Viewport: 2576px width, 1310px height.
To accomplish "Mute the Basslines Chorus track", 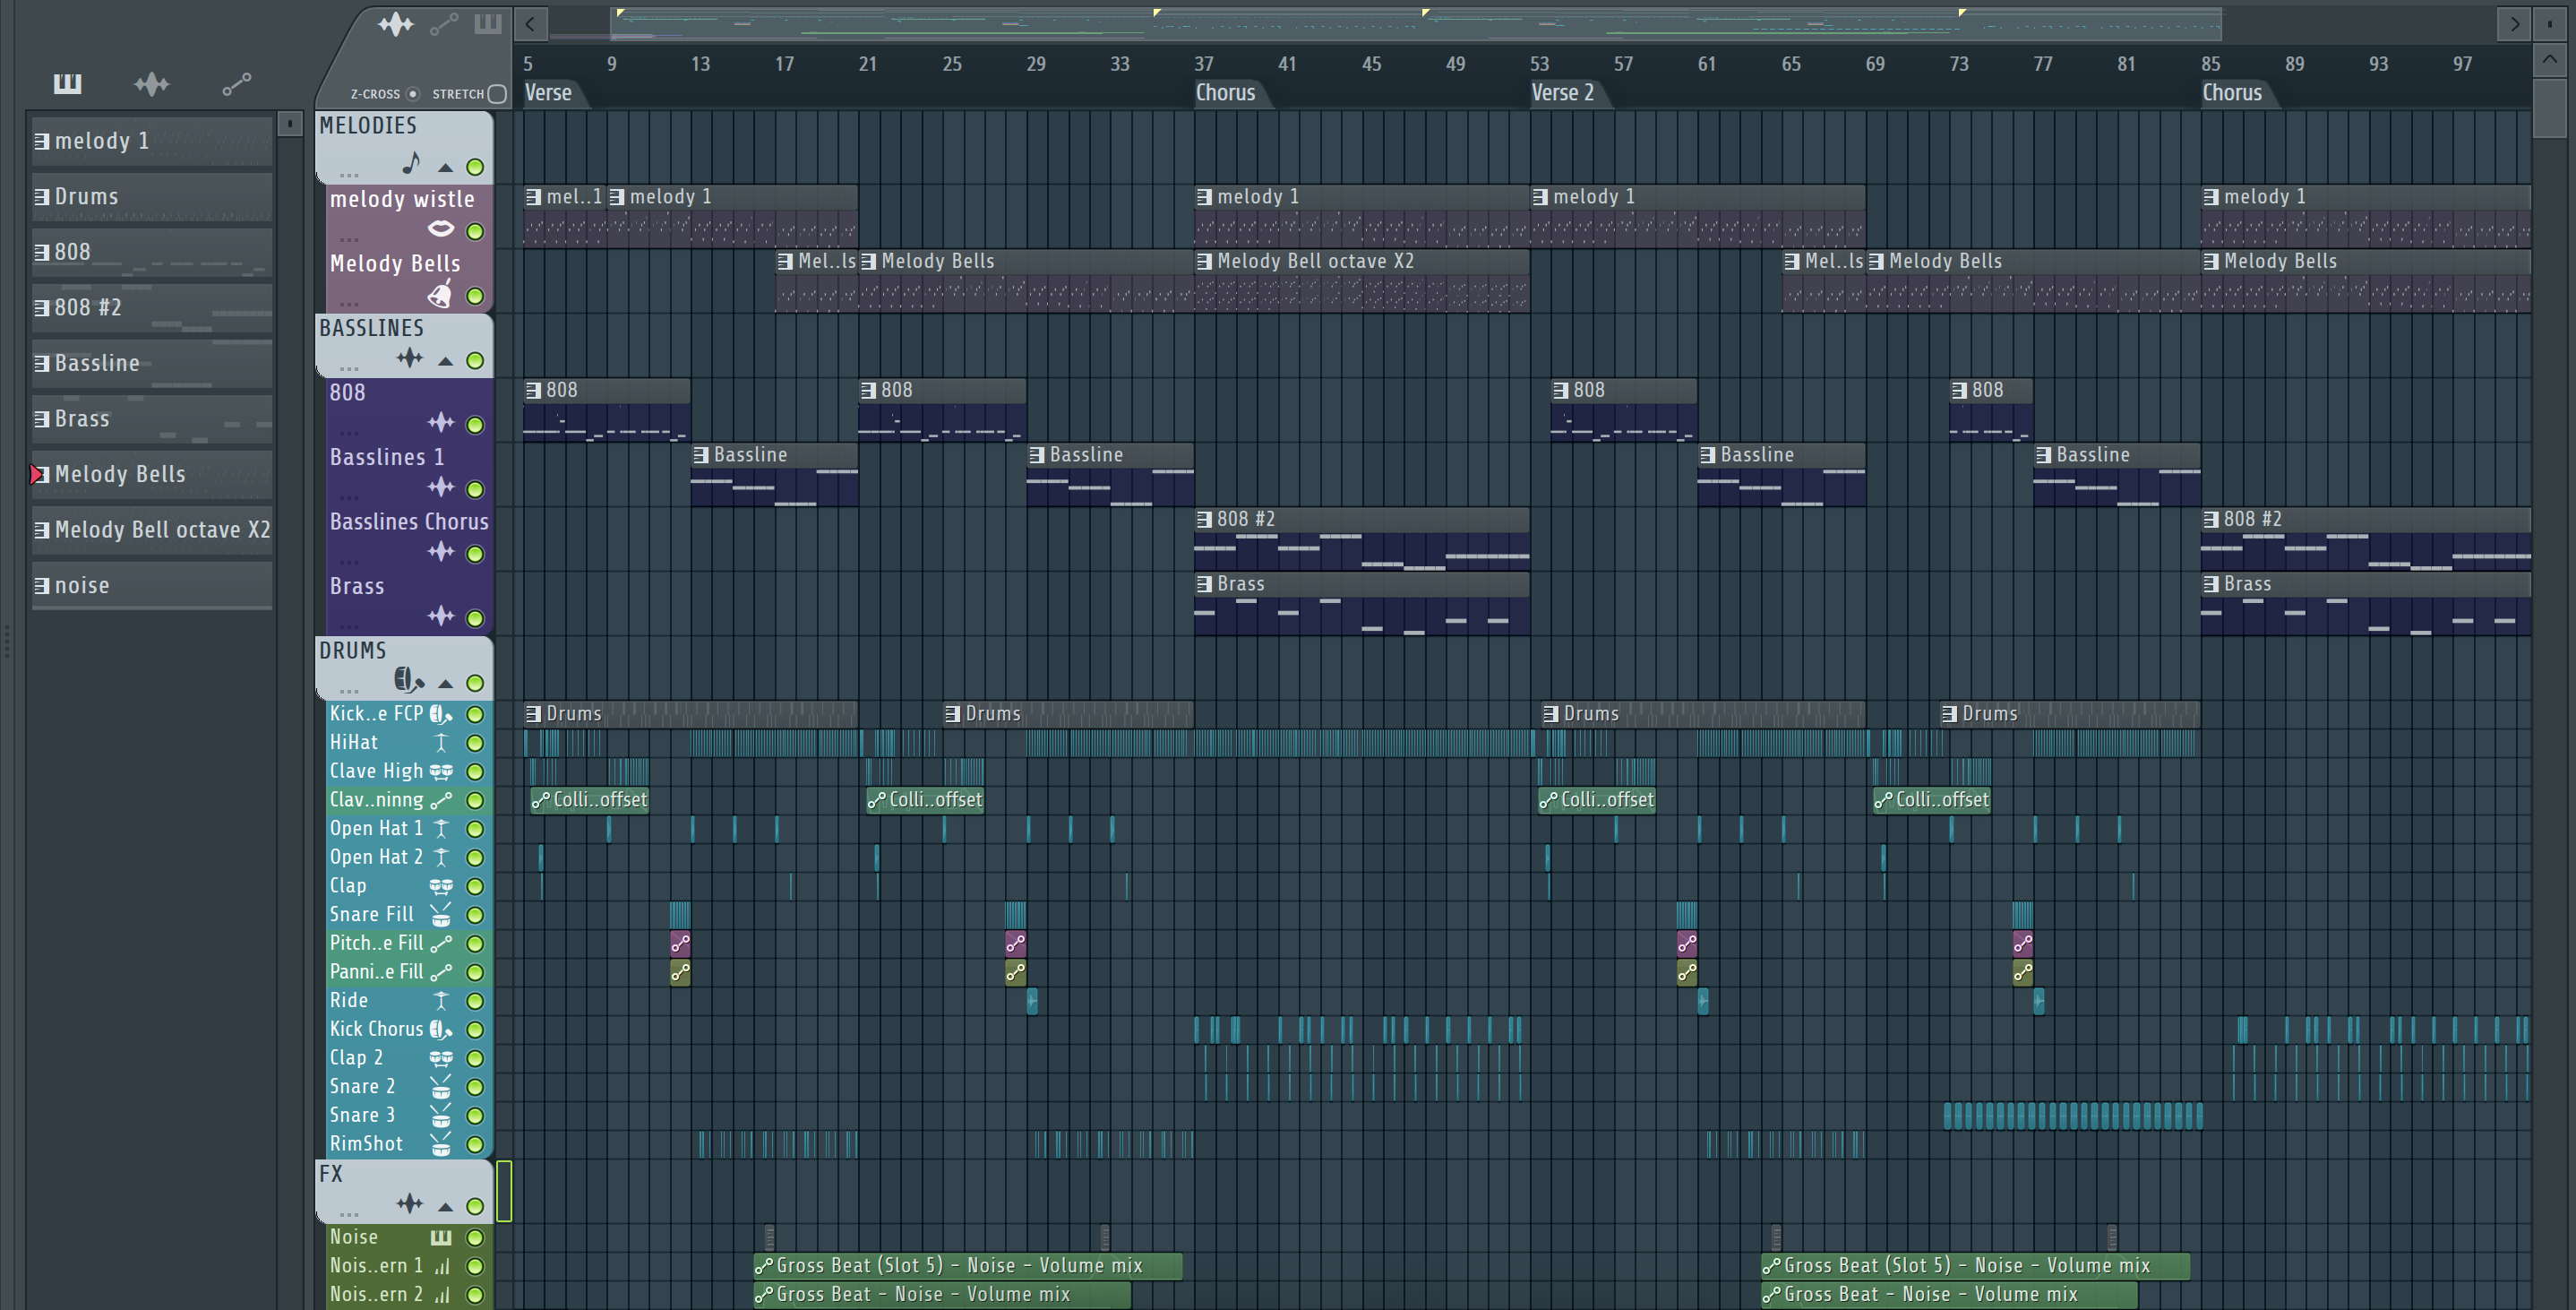I will [476, 554].
